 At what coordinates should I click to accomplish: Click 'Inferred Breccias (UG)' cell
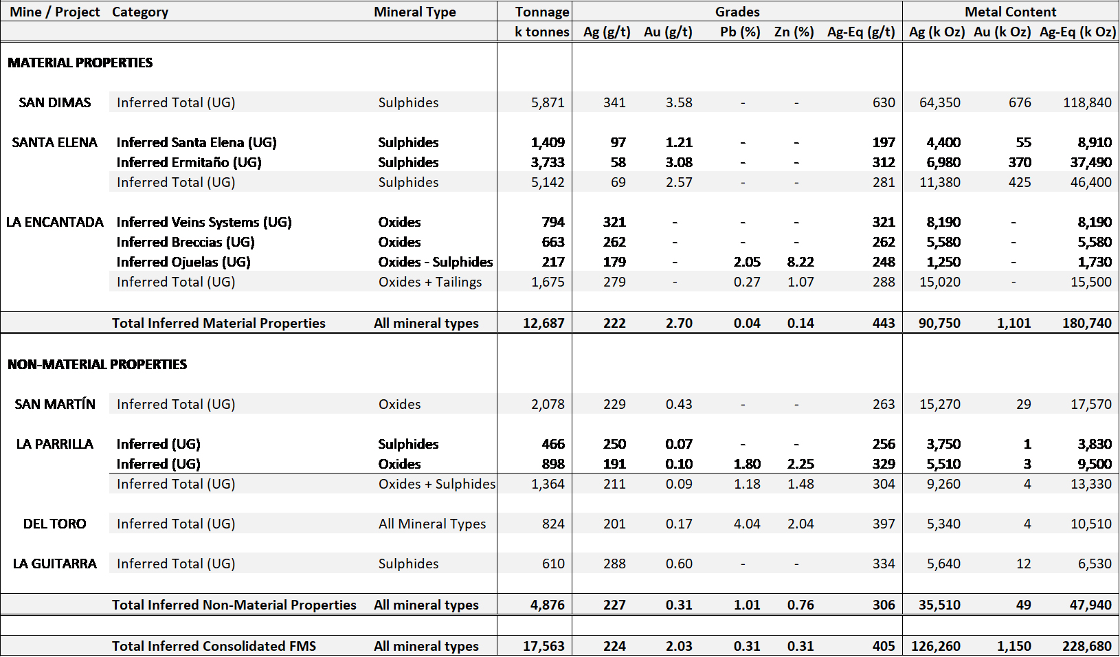(186, 242)
